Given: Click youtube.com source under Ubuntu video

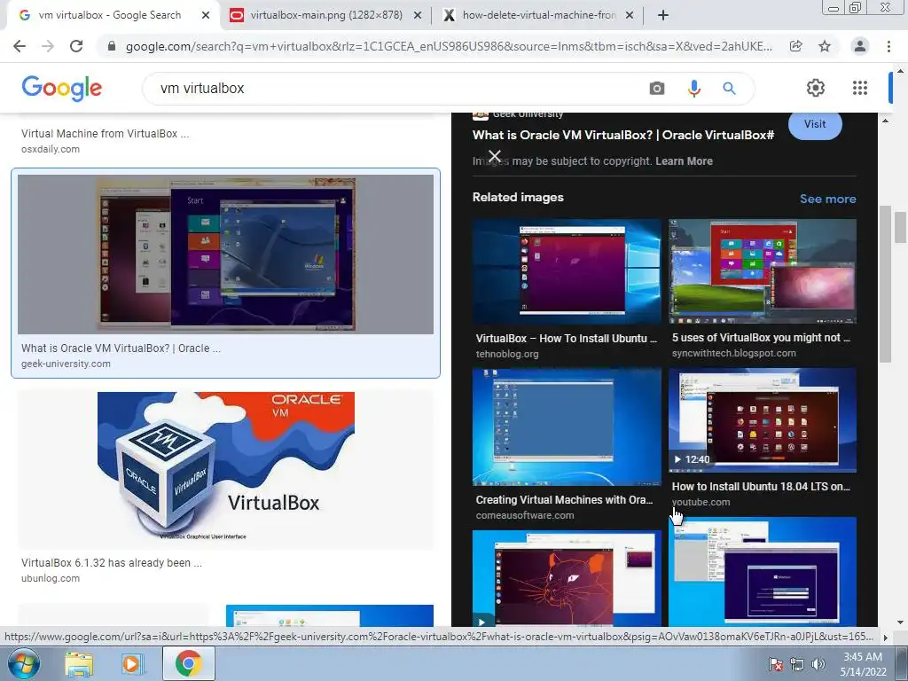Looking at the screenshot, I should click(701, 502).
